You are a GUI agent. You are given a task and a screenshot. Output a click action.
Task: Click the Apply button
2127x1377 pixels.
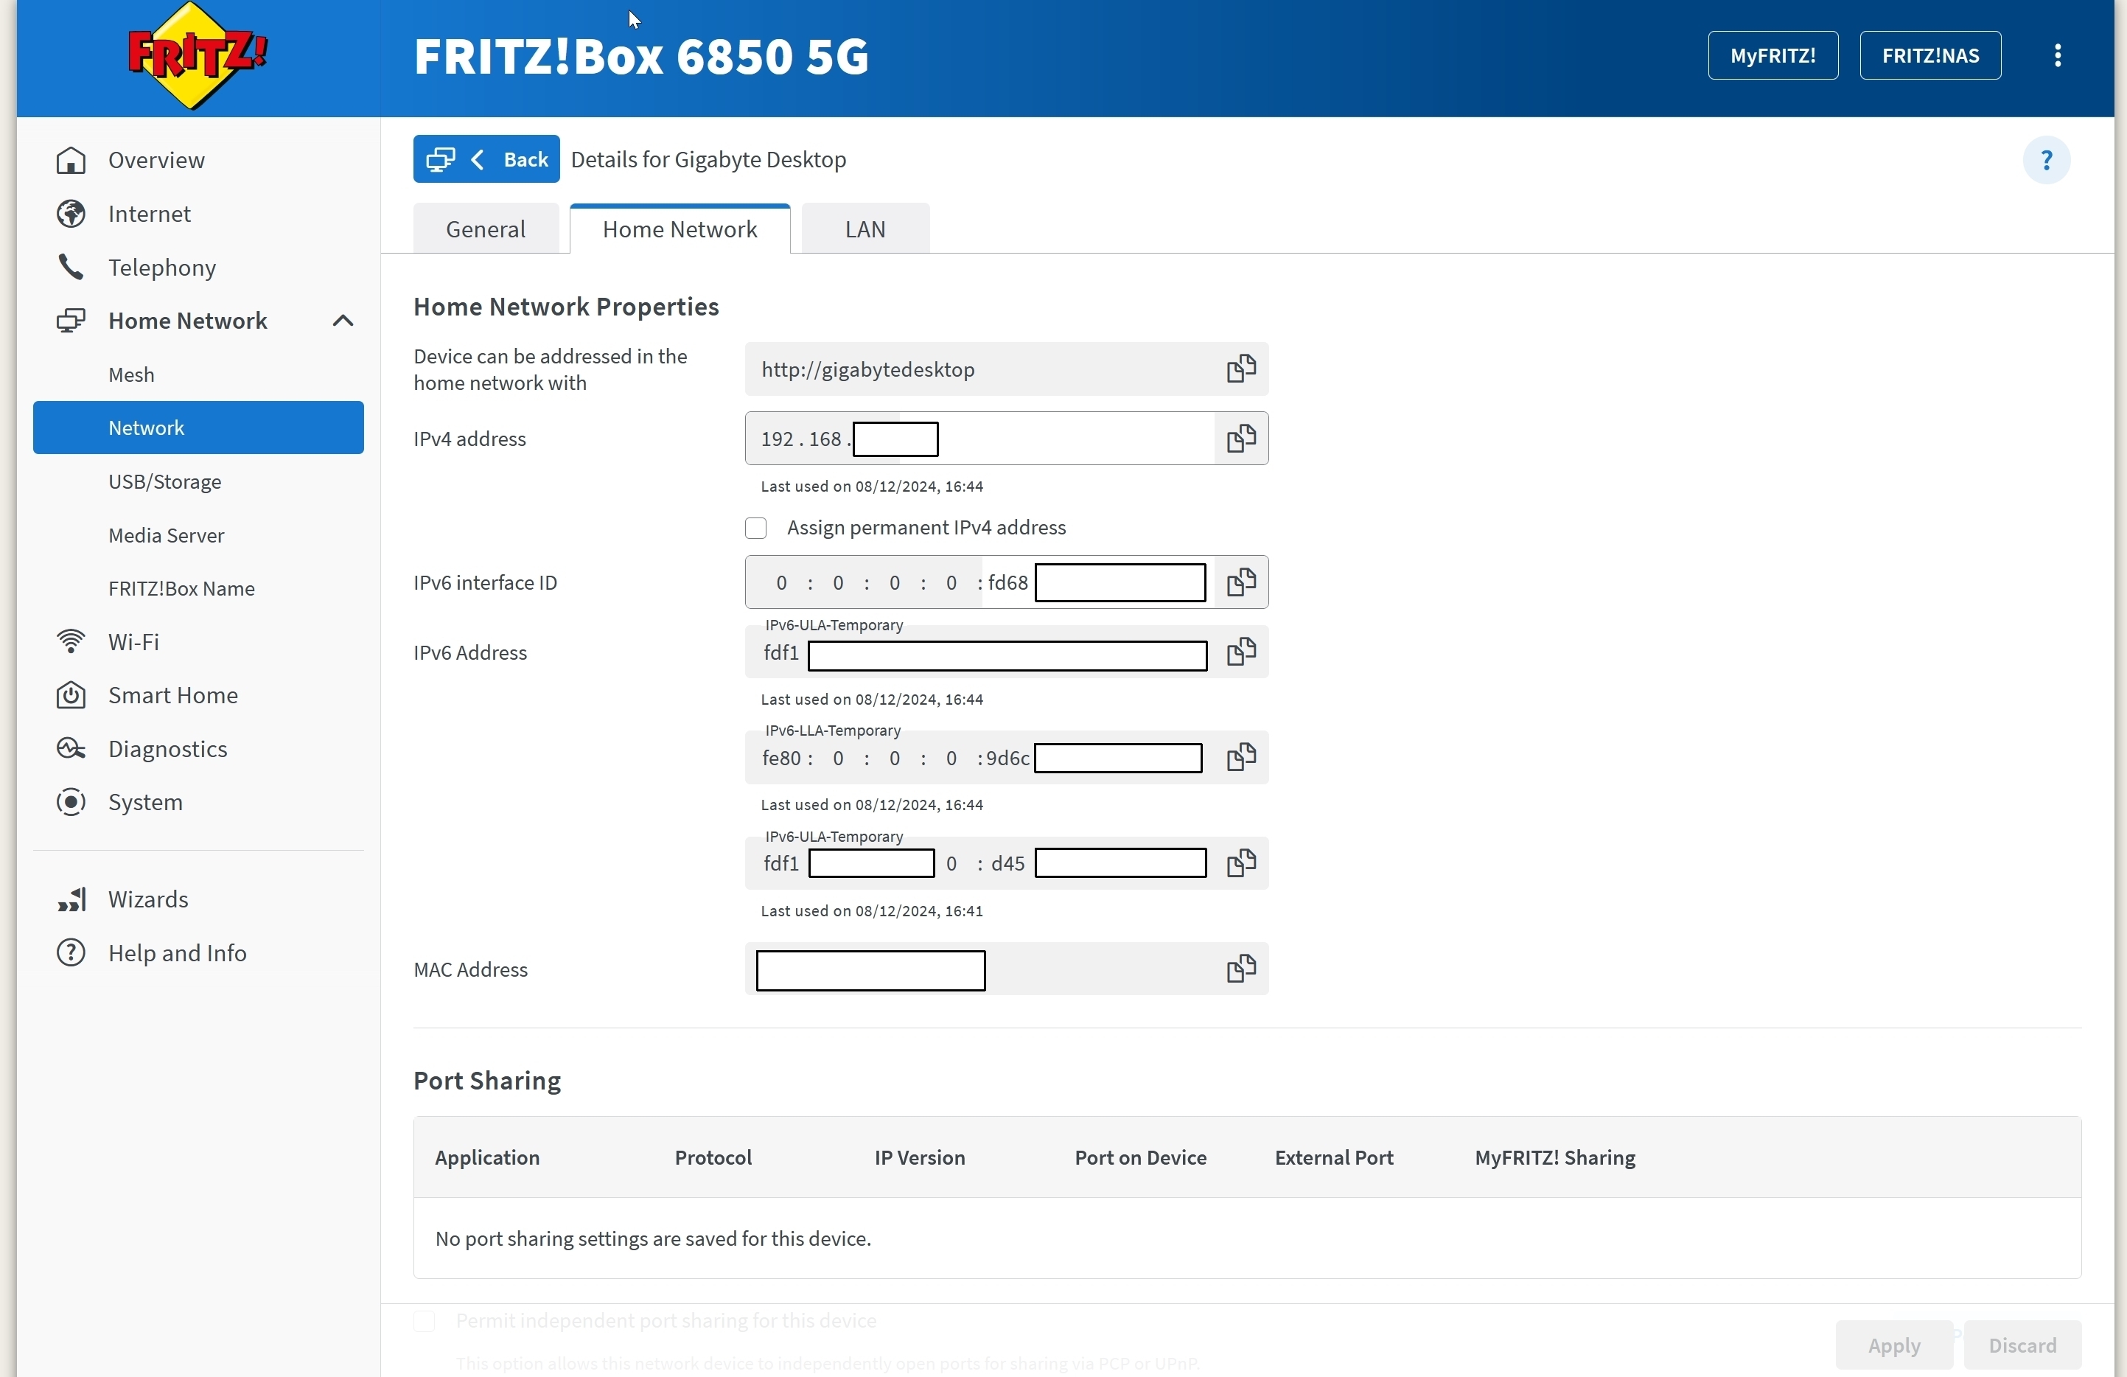(x=1894, y=1346)
